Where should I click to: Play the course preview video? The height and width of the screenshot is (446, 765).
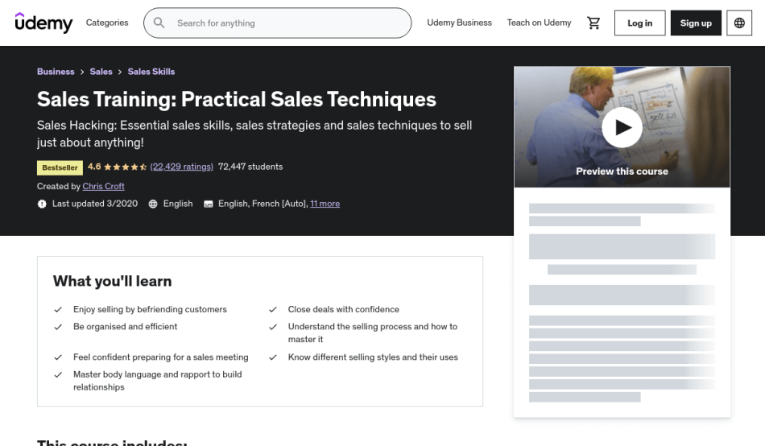(622, 127)
